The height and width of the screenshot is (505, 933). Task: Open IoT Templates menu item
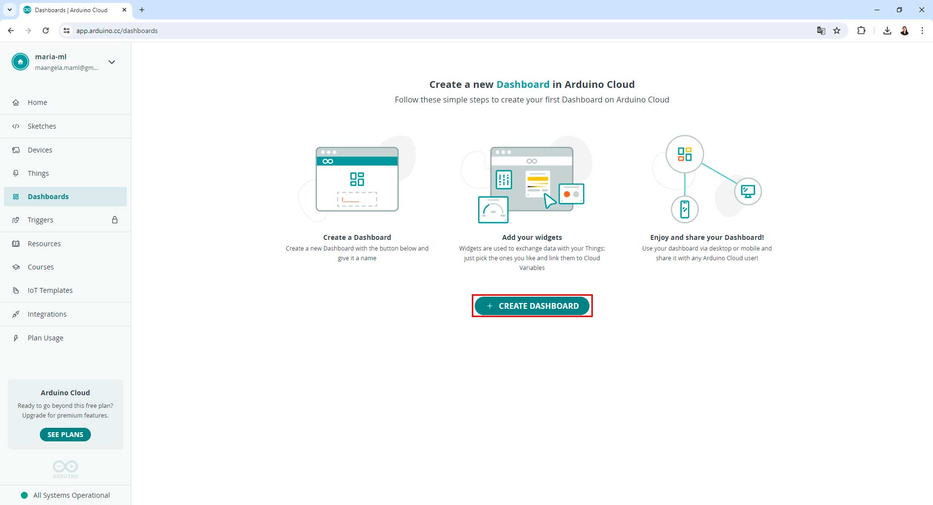pos(66,290)
